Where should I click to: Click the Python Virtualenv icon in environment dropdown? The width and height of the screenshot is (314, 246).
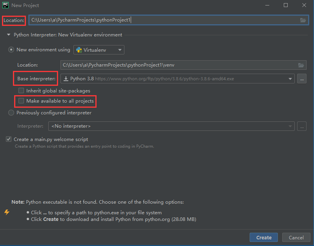click(x=79, y=50)
